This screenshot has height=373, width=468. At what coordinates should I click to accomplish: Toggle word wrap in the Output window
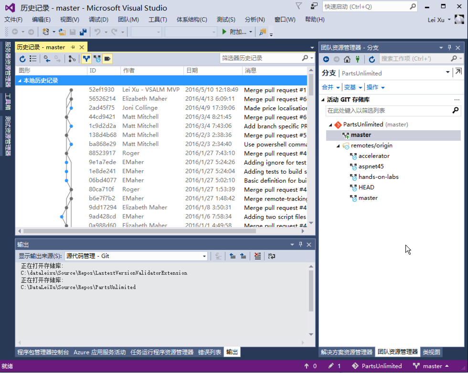coord(271,256)
